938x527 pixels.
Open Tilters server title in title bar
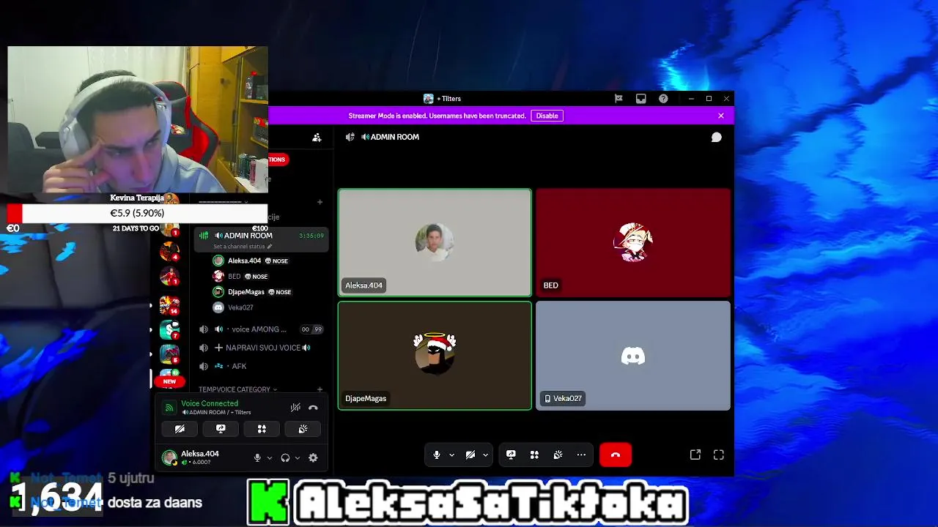pos(443,99)
